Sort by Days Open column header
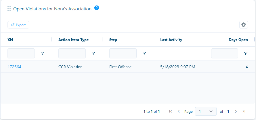The width and height of the screenshot is (256, 120). [238, 40]
